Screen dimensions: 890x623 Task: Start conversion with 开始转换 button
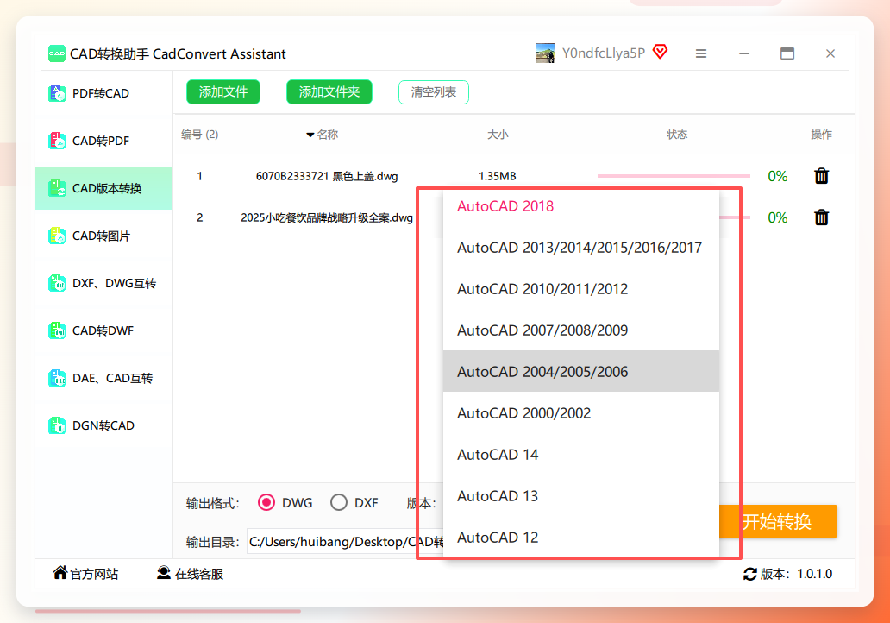pos(778,521)
